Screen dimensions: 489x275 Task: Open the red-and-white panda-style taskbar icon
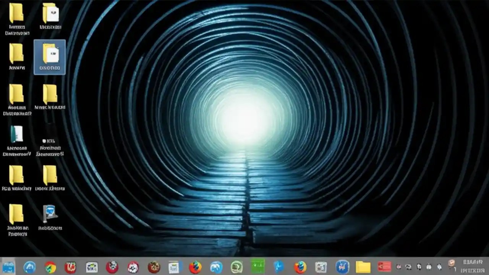[133, 267]
